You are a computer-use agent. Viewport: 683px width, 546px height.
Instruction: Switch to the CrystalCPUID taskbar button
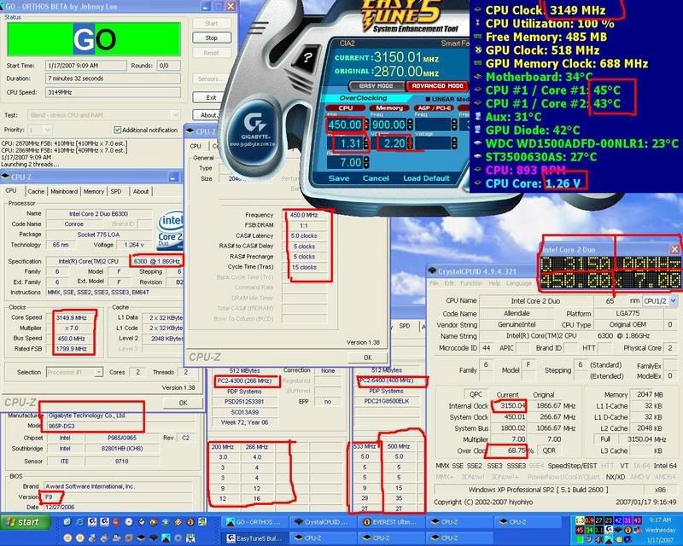322,521
